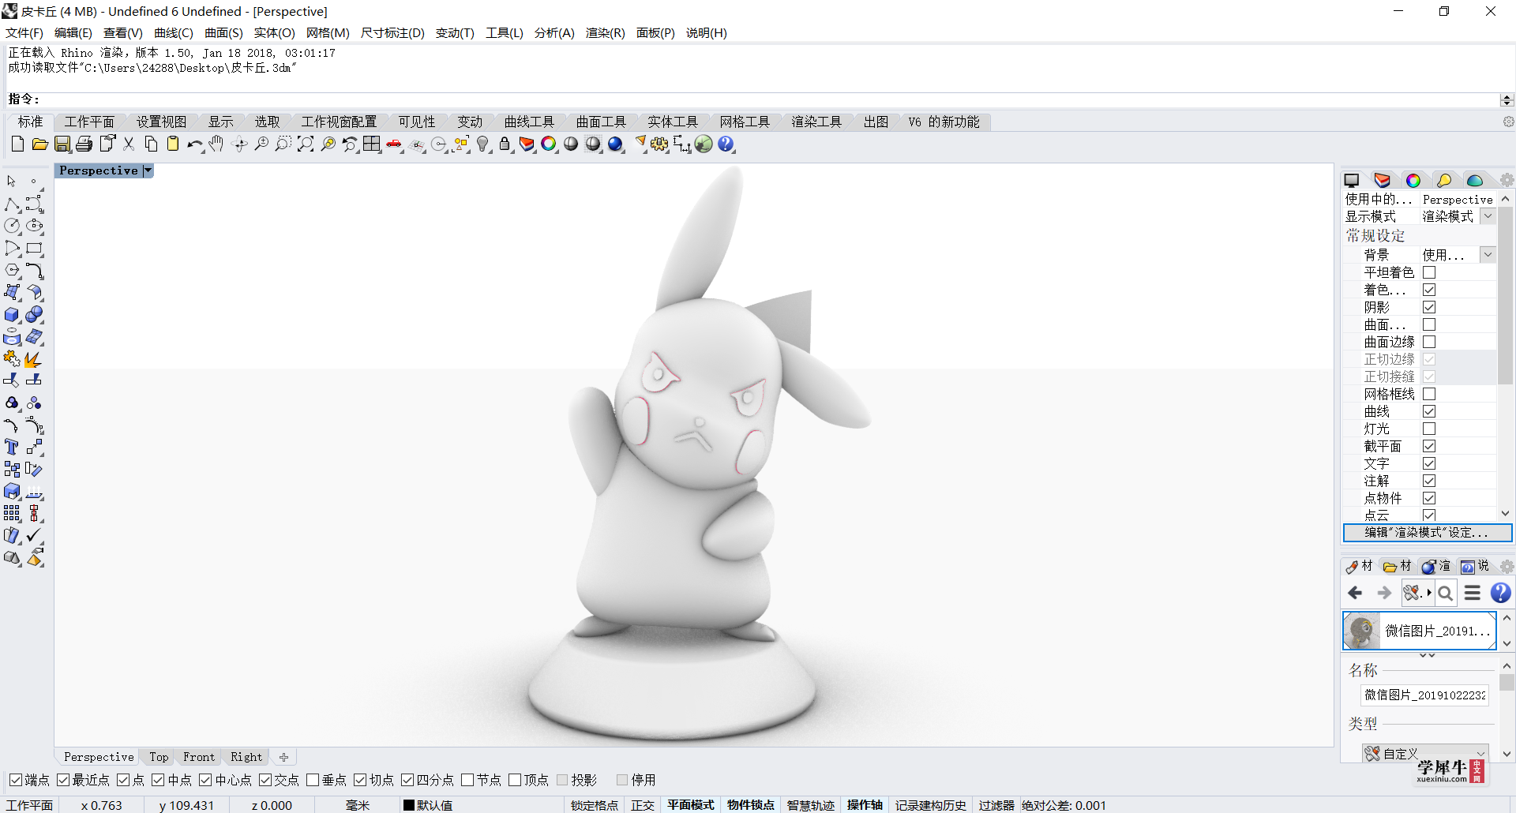Switch to the Top viewport tab

pyautogui.click(x=159, y=757)
